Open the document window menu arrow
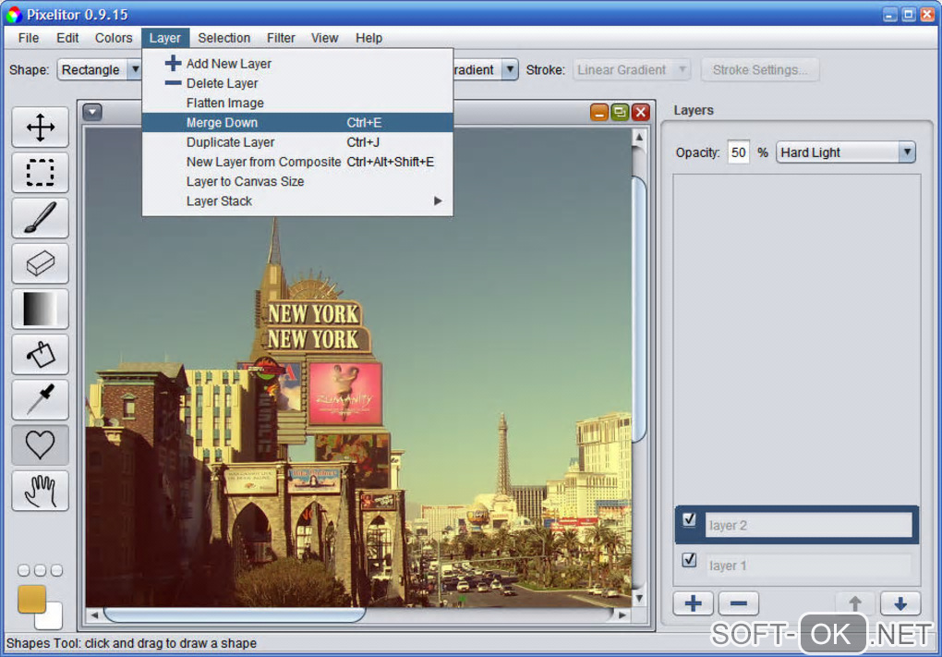The height and width of the screenshot is (657, 942). 92,112
